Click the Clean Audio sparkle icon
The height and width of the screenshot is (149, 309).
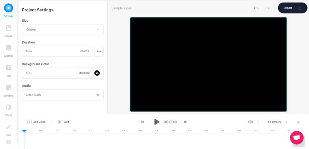pyautogui.click(x=98, y=95)
